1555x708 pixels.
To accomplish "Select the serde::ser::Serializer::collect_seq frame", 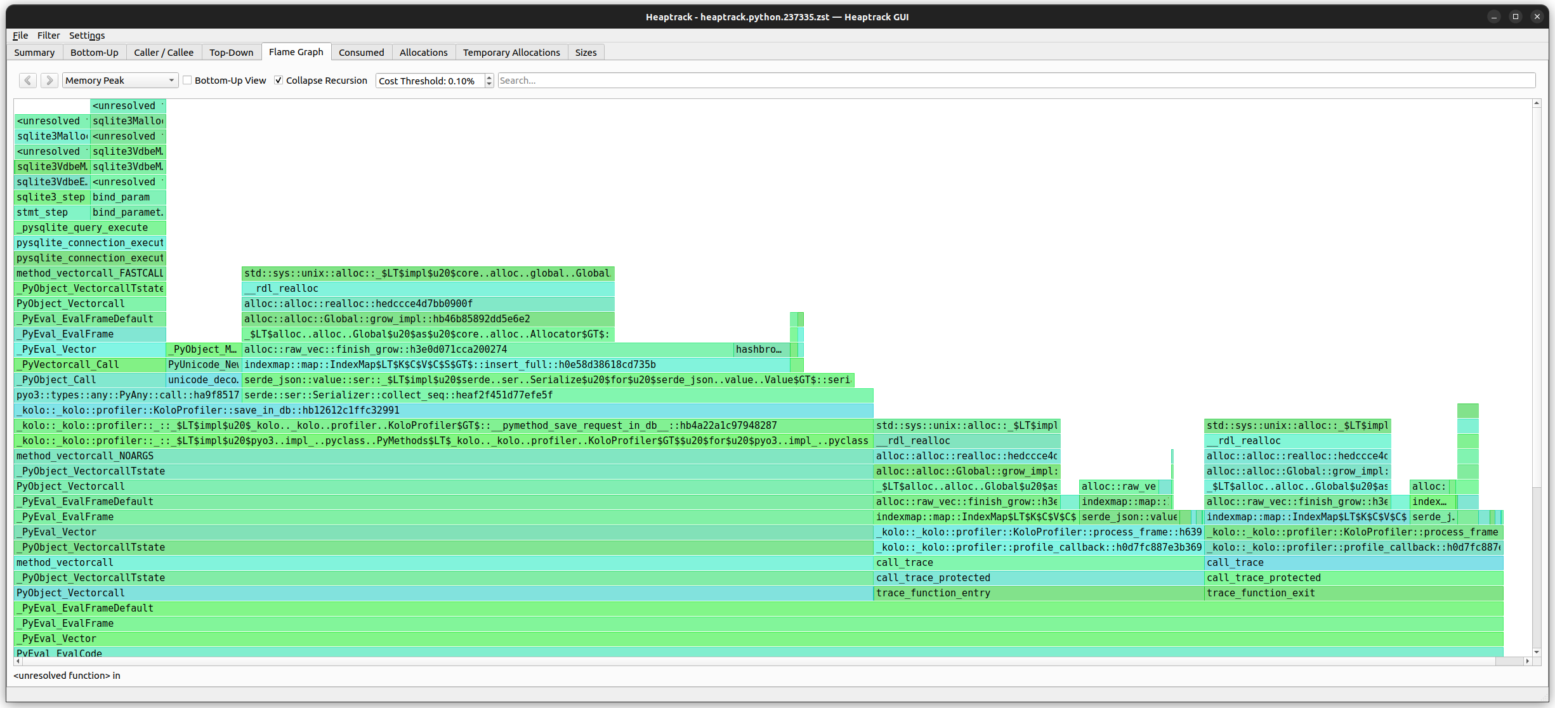I will tap(558, 395).
